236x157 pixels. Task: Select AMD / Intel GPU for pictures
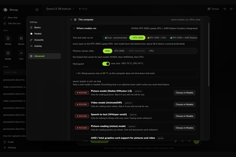click(137, 51)
